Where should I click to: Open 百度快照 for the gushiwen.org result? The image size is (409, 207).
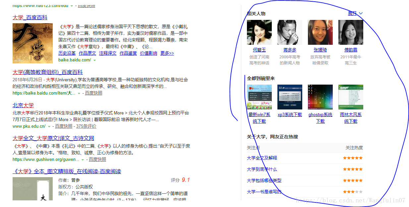point(97,159)
